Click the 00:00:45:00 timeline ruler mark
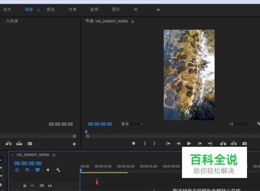 point(149,167)
